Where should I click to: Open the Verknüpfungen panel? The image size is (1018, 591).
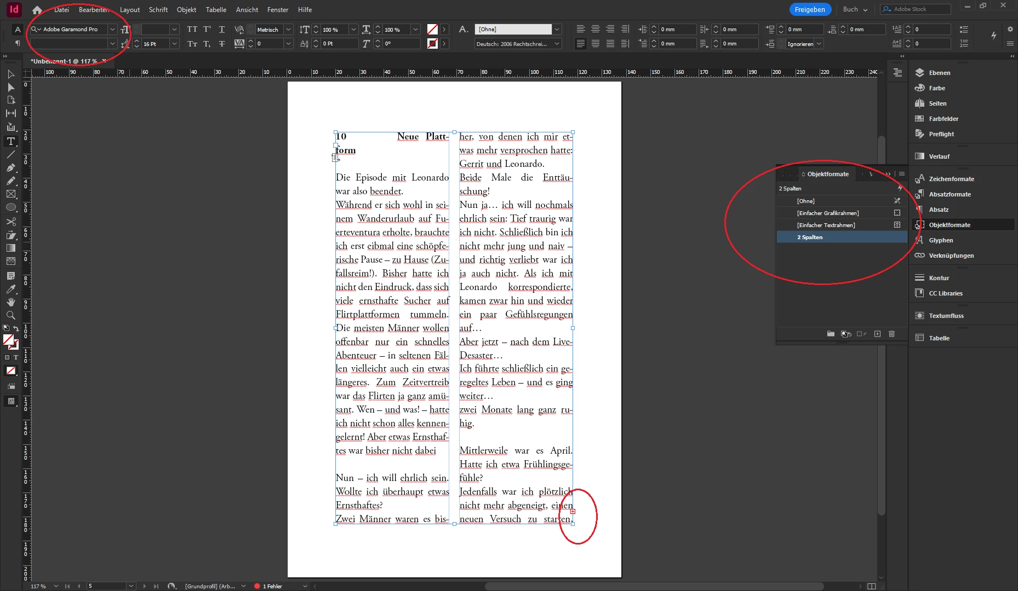[x=951, y=256]
